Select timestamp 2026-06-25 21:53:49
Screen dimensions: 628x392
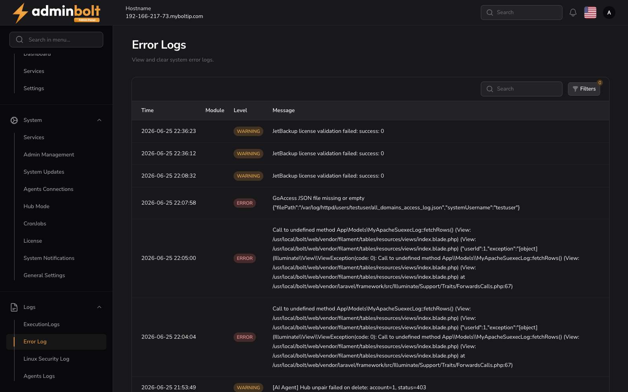tap(169, 388)
